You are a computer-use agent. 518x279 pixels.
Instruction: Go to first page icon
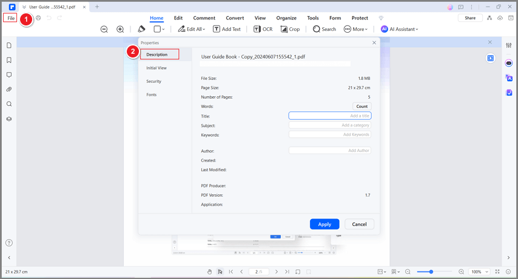point(231,272)
